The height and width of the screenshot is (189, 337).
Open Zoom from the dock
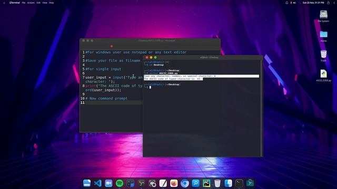tap(108, 183)
